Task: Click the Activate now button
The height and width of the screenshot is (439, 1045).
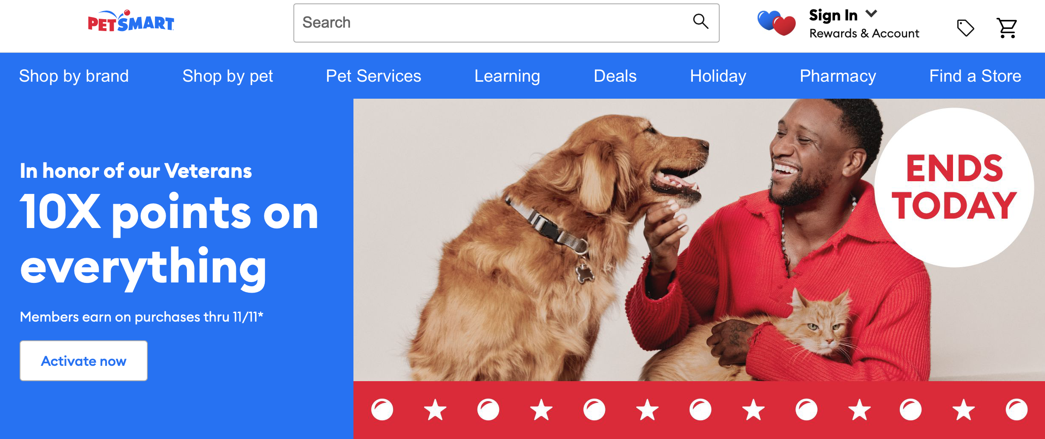Action: click(83, 361)
